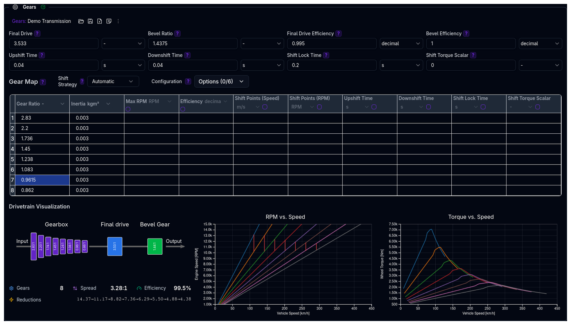The width and height of the screenshot is (571, 325).
Task: Open the overflow menu next to file icons
Action: click(x=118, y=21)
